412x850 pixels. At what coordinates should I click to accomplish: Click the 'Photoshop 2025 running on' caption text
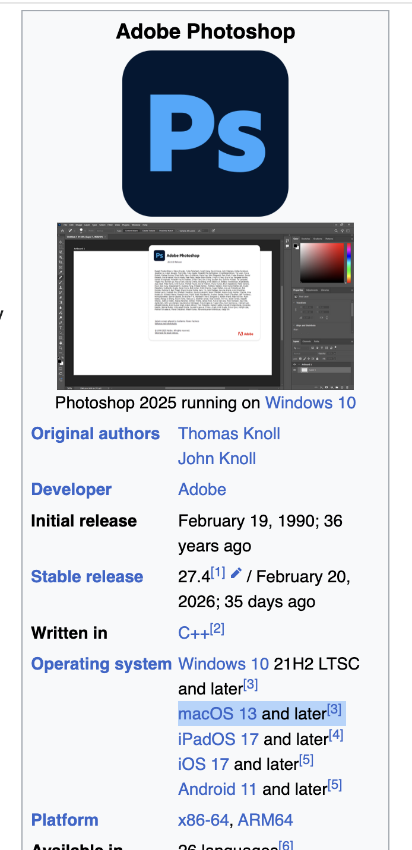[x=158, y=402]
